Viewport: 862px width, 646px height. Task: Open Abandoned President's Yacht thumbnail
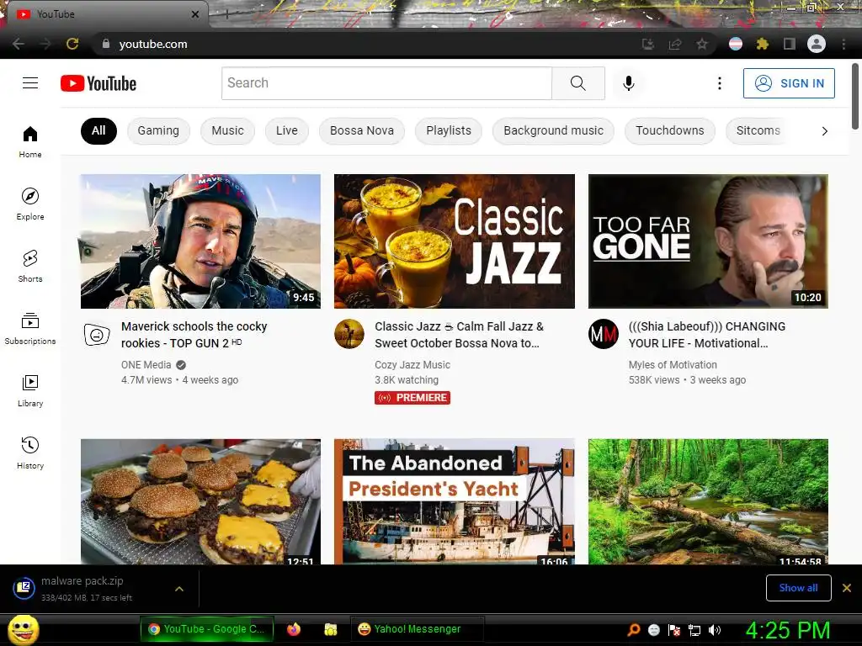tap(455, 501)
